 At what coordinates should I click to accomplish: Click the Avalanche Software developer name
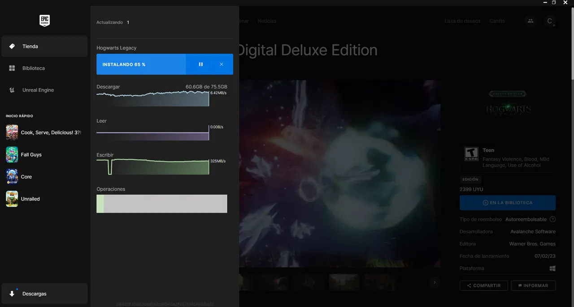pyautogui.click(x=533, y=232)
